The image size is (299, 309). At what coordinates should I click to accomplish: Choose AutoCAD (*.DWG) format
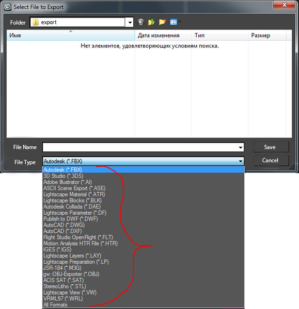click(x=144, y=225)
